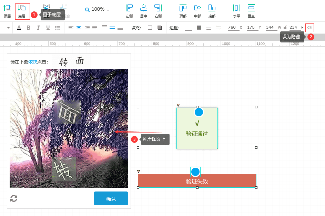
Task: Toggle italic formatting in the toolbar
Action: (38, 28)
